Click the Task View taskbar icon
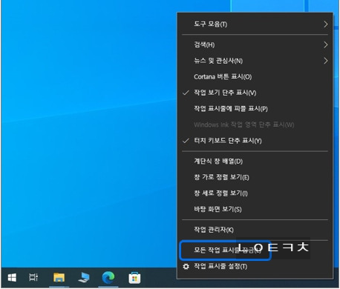The width and height of the screenshot is (340, 289). point(33,277)
